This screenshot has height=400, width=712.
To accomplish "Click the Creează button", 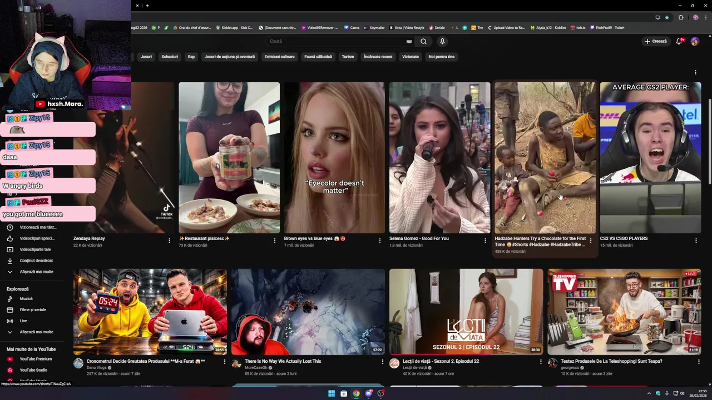I will click(656, 41).
